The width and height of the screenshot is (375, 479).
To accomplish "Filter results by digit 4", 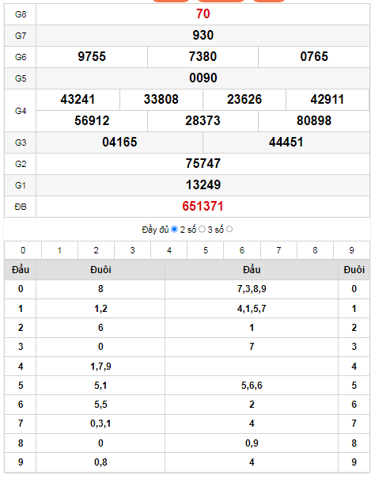I will (x=169, y=250).
